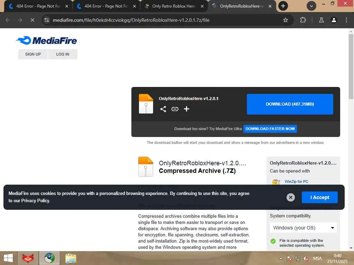354x265 pixels.
Task: Open the tab search dropdown arrow
Action: click(x=311, y=6)
